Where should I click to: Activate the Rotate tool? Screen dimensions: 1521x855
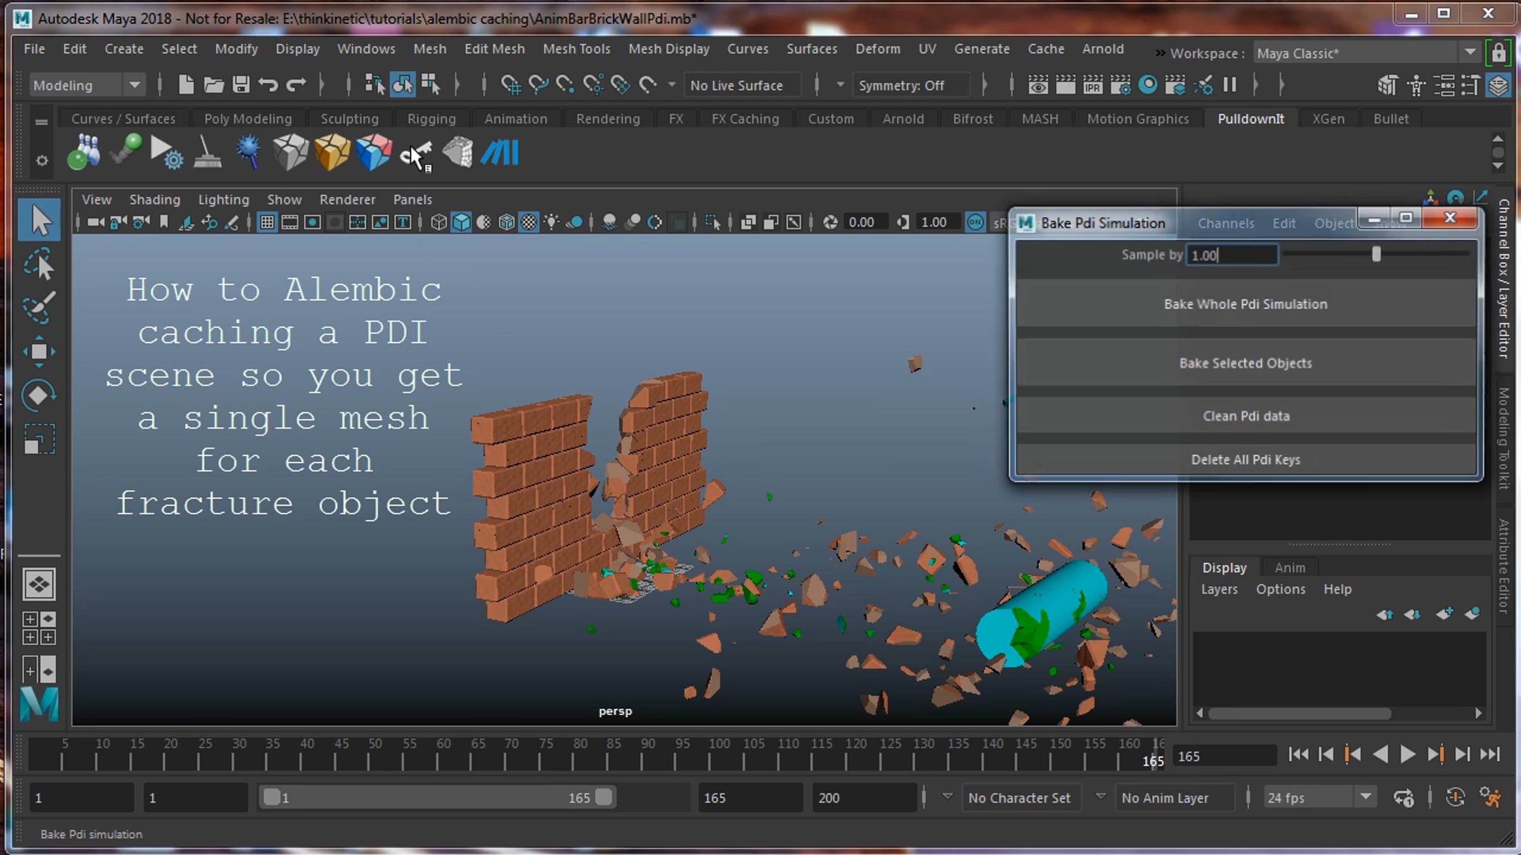pos(39,395)
